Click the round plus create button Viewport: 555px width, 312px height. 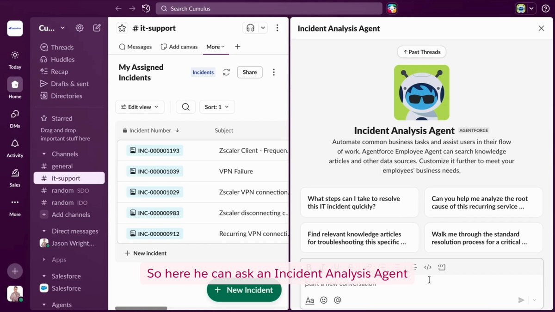tap(15, 271)
